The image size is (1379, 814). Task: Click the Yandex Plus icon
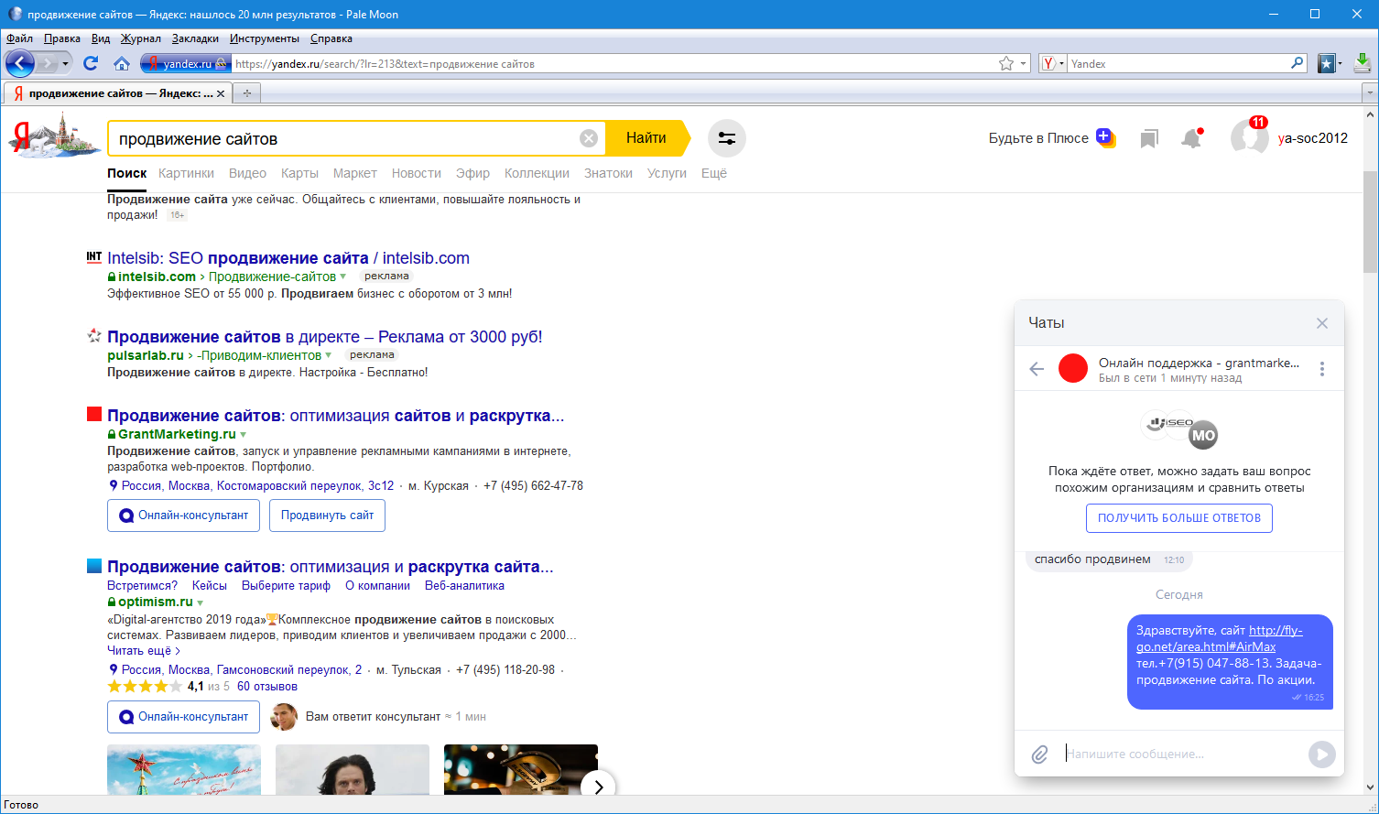1106,138
